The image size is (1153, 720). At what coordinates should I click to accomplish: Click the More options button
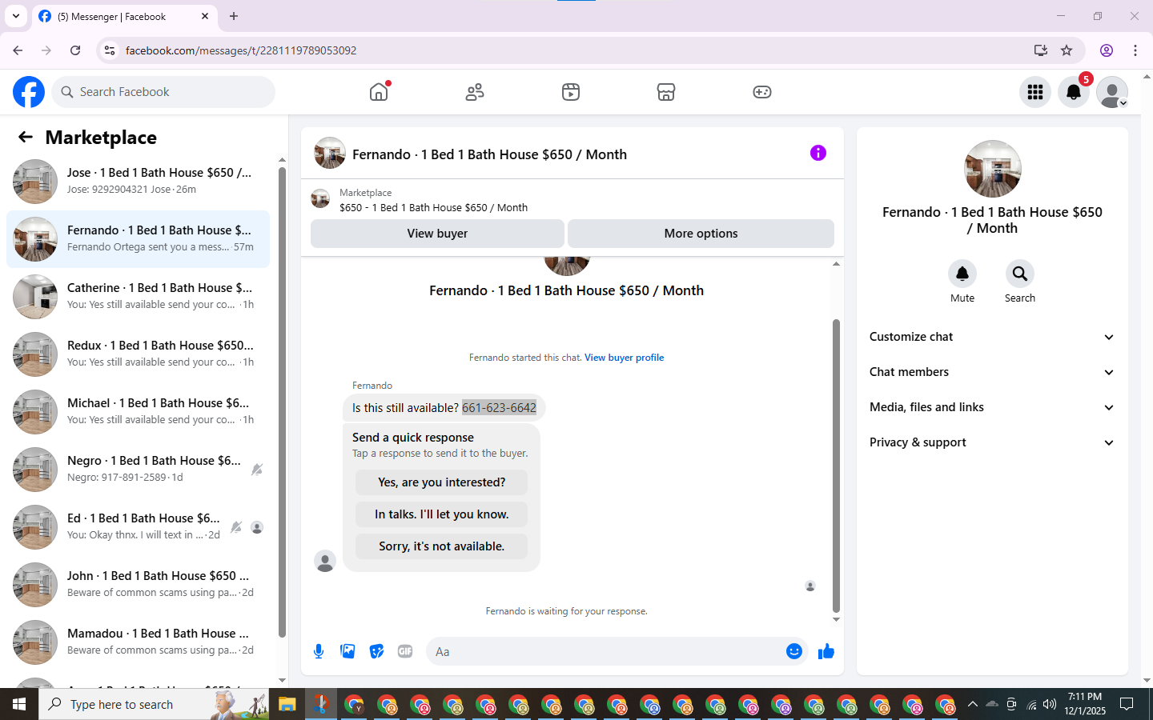coord(701,234)
